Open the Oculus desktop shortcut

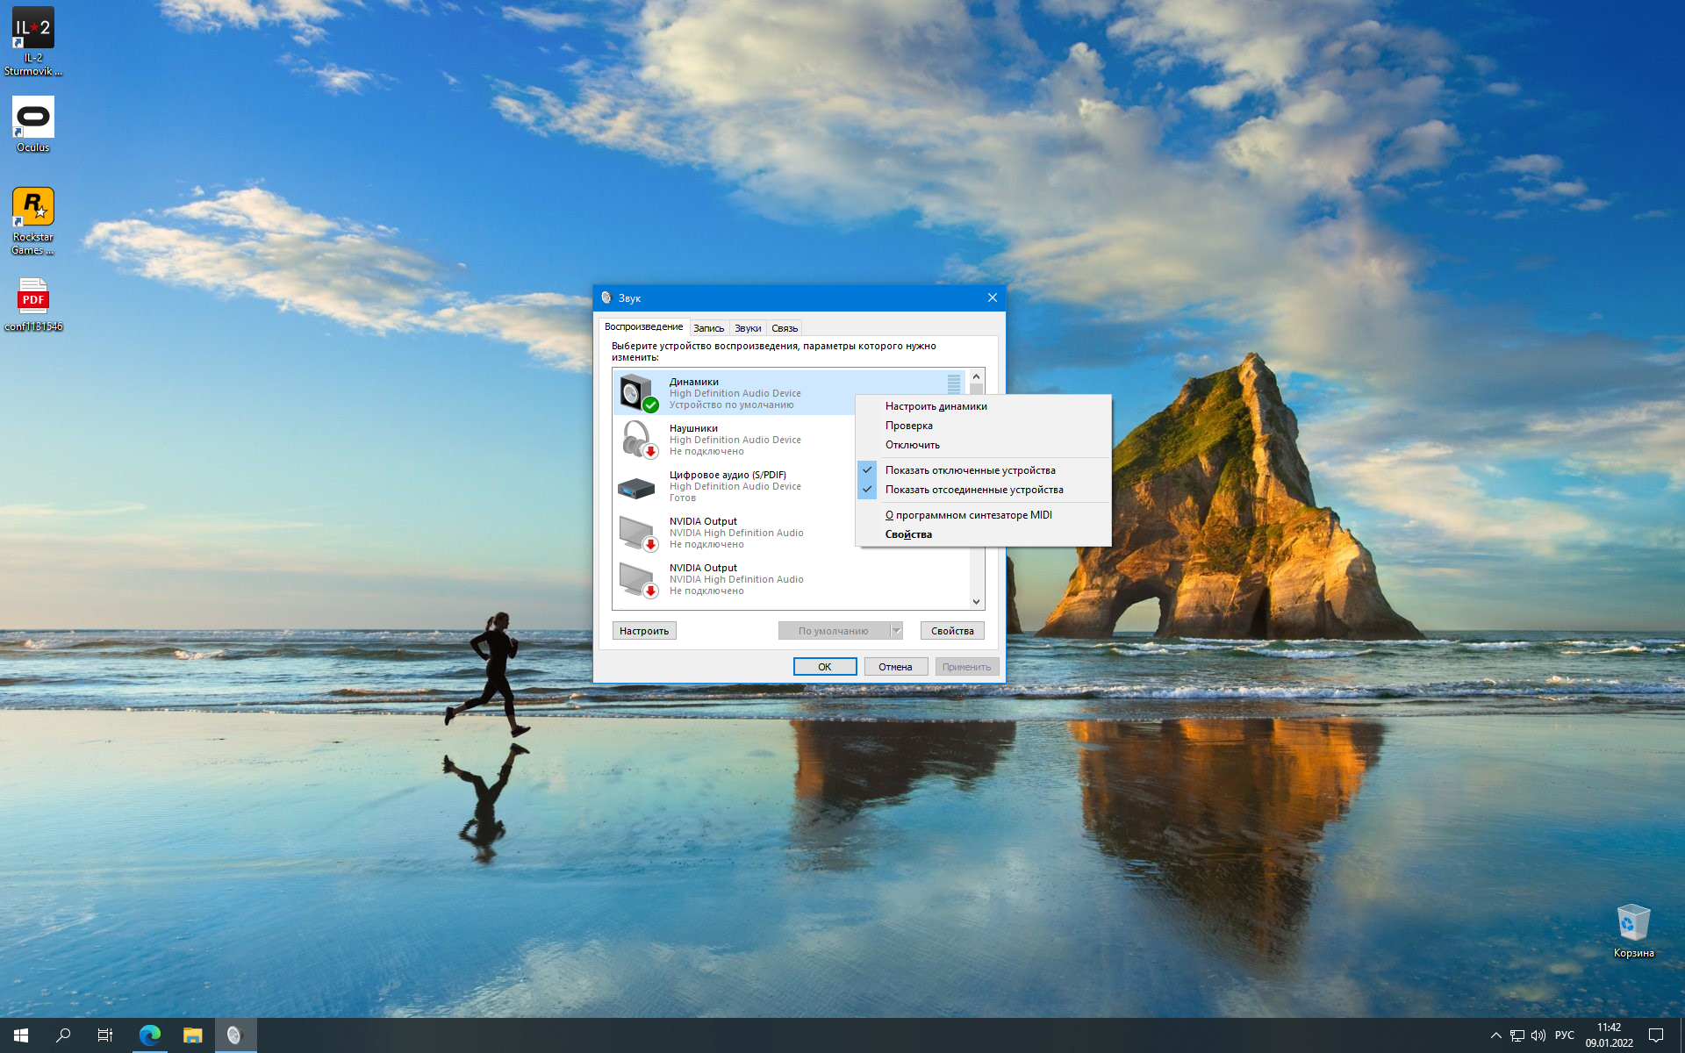(x=33, y=125)
